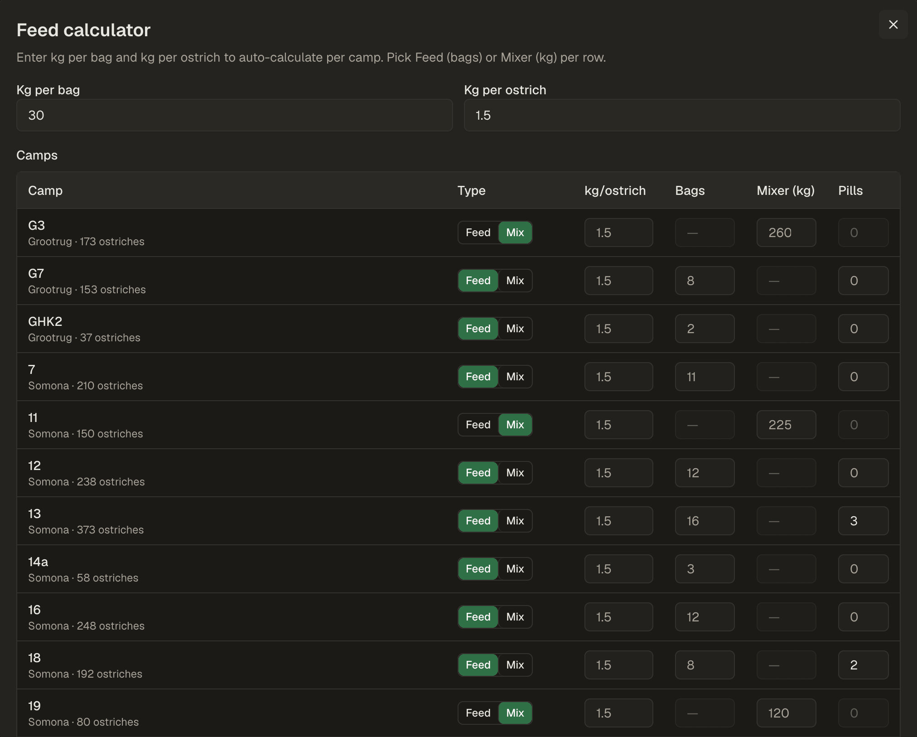Edit Bags value for camp 16
Screen dimensions: 917x737
pos(705,617)
